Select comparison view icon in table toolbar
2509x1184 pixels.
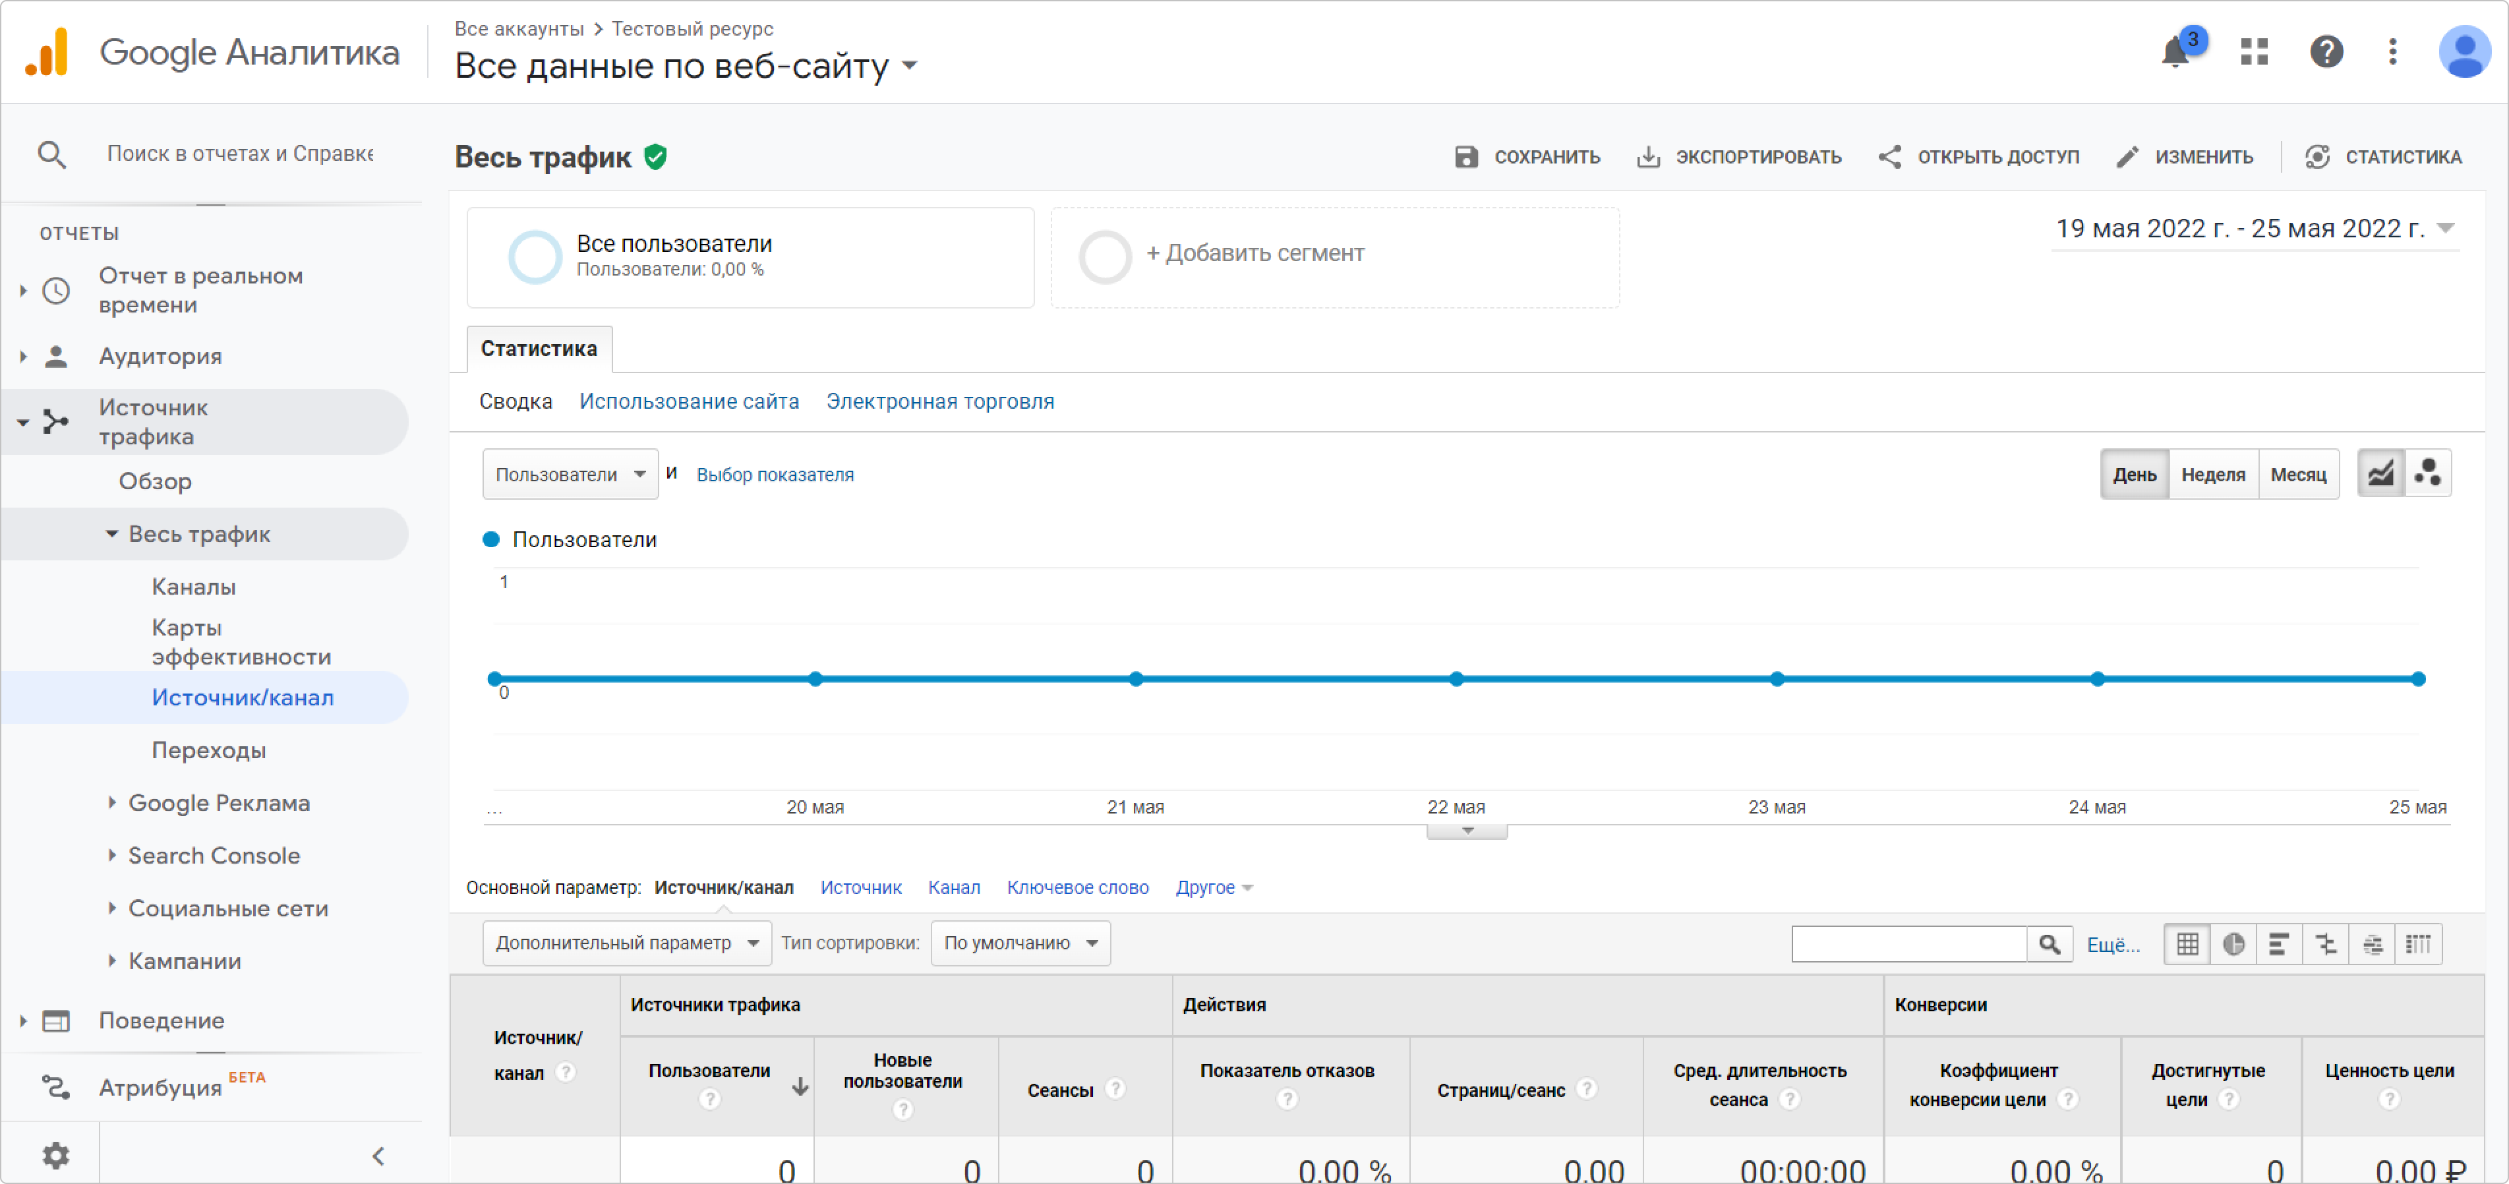pyautogui.click(x=2326, y=943)
